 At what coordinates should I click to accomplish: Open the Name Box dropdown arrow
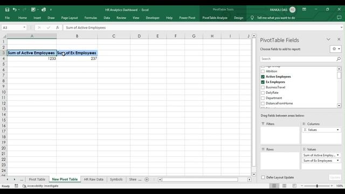click(x=24, y=27)
